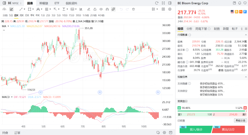Open the settings gear in the bottom bar
The width and height of the screenshot is (248, 135).
click(x=164, y=132)
